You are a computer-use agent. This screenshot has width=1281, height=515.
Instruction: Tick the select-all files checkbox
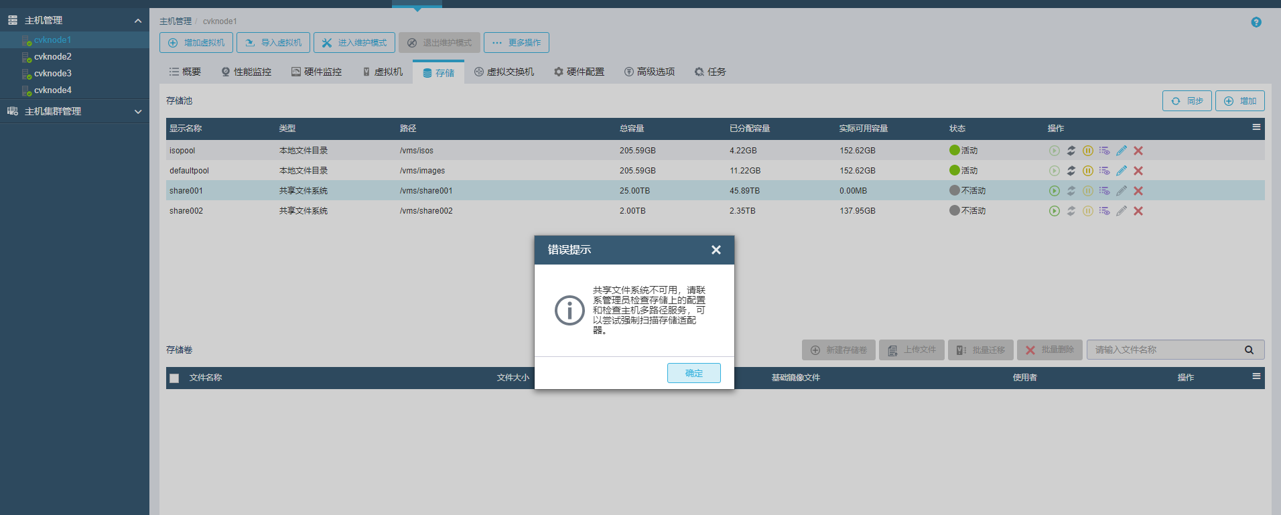[174, 378]
